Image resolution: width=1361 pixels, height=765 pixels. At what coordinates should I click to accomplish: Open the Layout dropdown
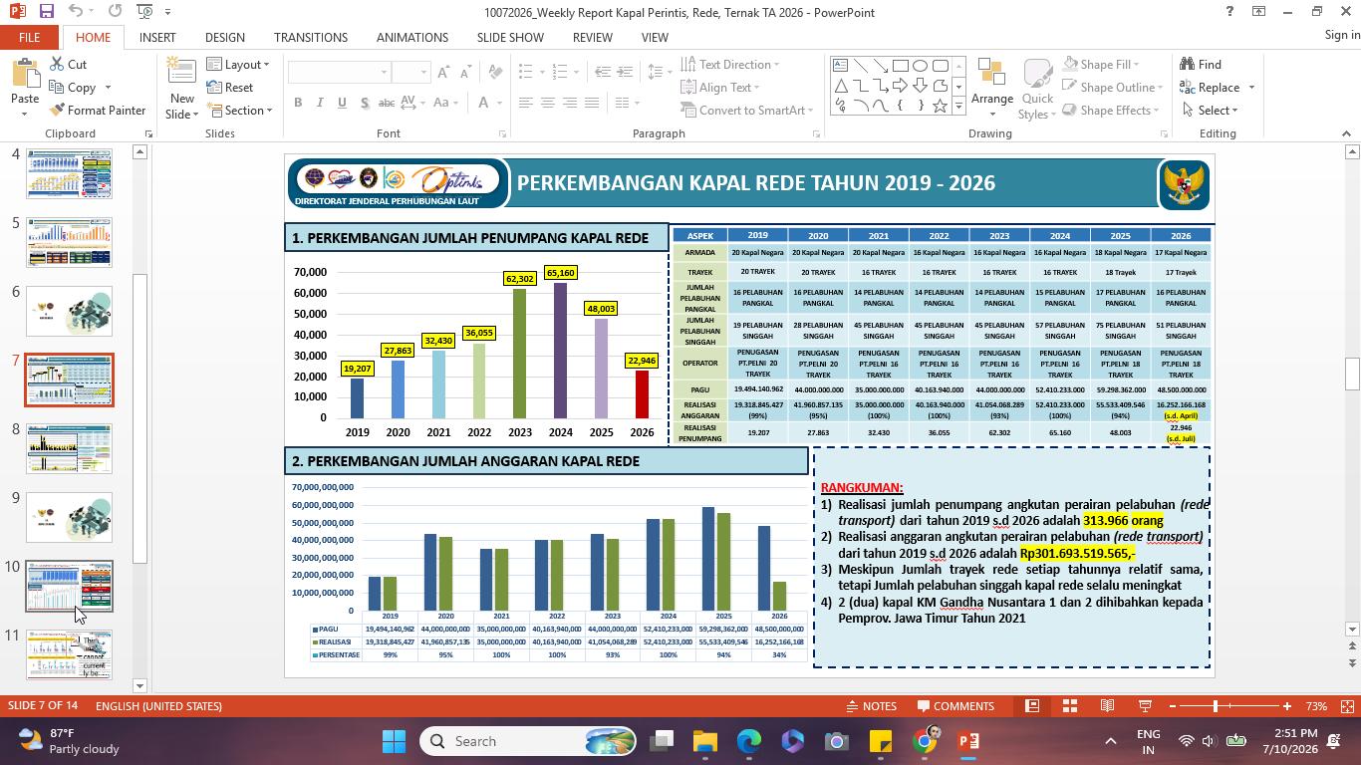tap(238, 64)
